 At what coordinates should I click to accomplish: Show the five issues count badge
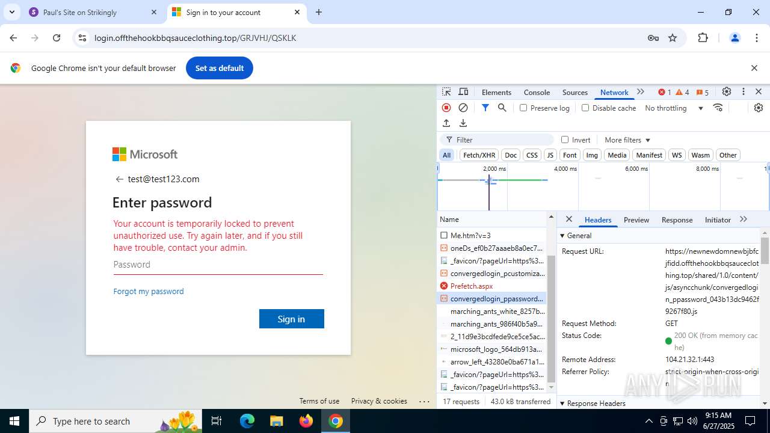coord(703,92)
